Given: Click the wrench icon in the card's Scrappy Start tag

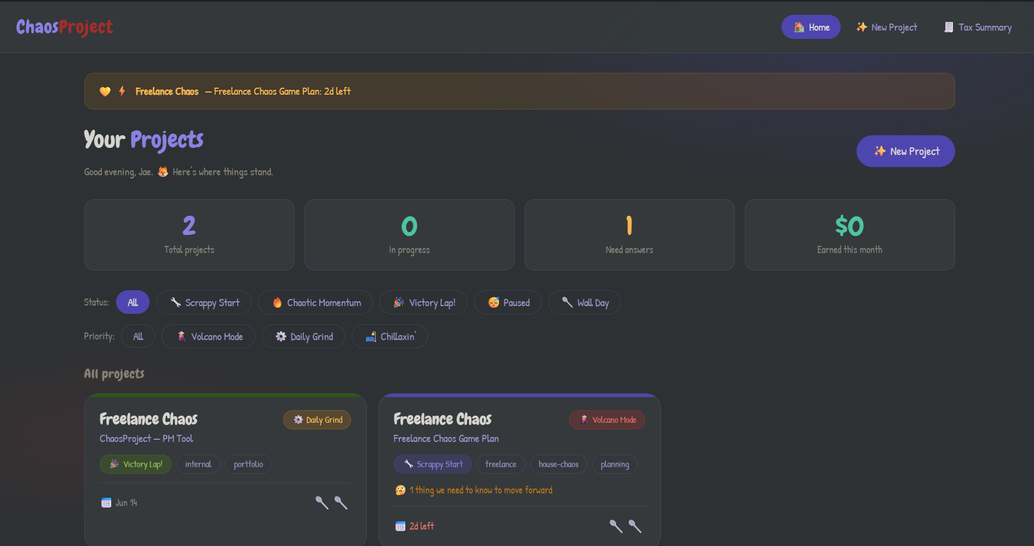Looking at the screenshot, I should click(409, 464).
